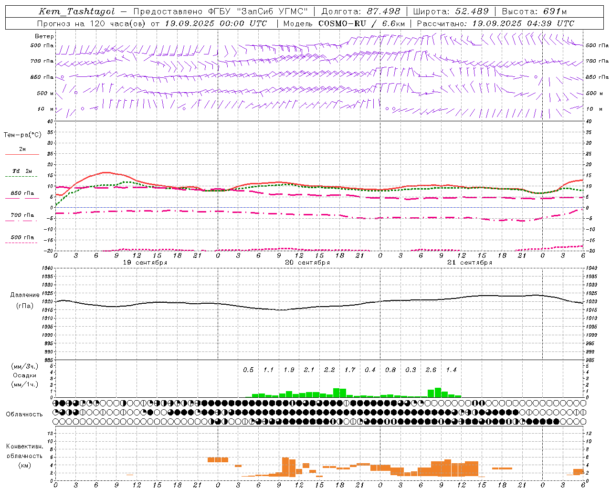Screen dimensions: 611x489
Task: Click the Модель COSMO-RU / 6.6км text
Action: tap(344, 23)
